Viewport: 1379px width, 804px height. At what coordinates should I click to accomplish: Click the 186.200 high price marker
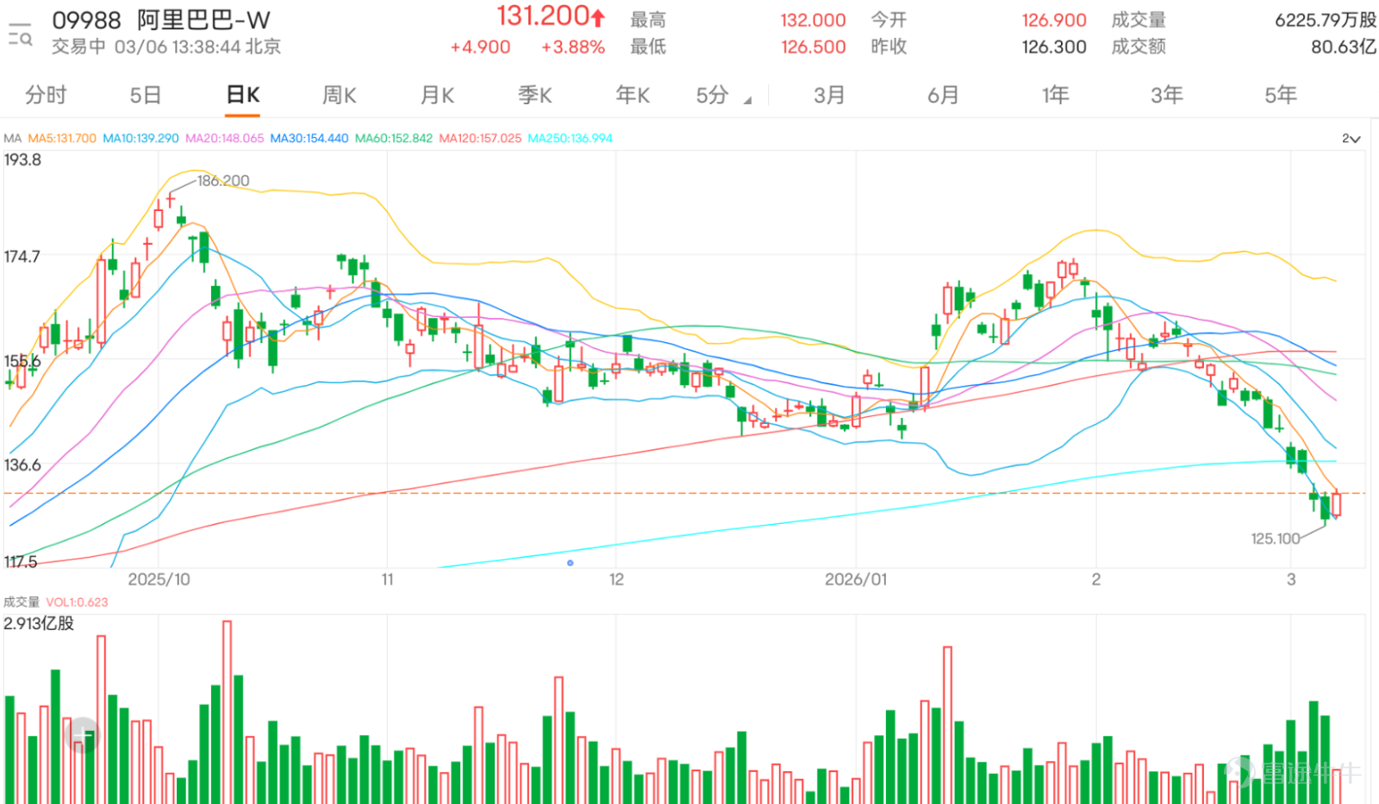223,181
